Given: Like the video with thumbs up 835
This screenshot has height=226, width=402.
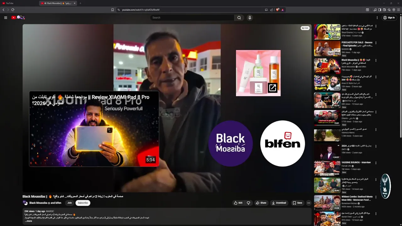Looking at the screenshot, I should [238, 203].
